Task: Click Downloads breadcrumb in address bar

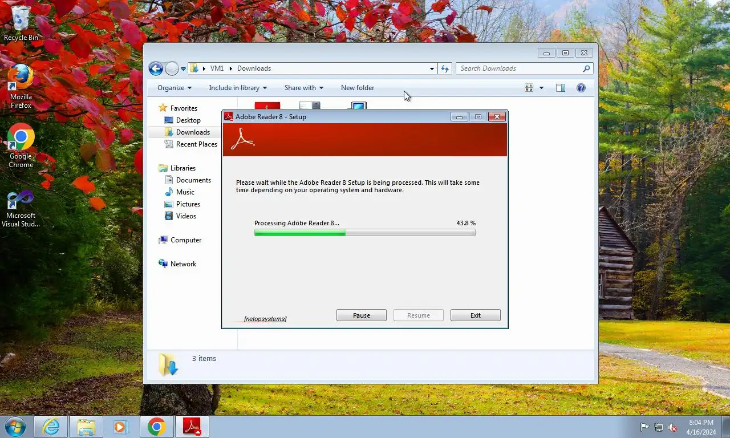Action: pyautogui.click(x=254, y=68)
